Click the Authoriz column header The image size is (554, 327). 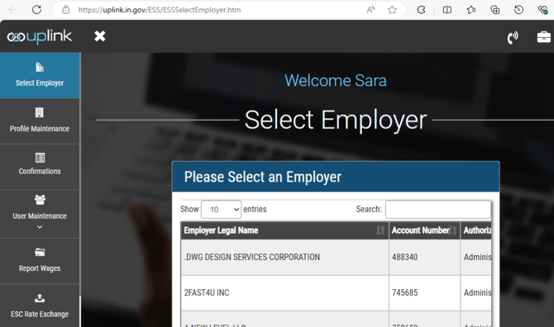(x=476, y=230)
